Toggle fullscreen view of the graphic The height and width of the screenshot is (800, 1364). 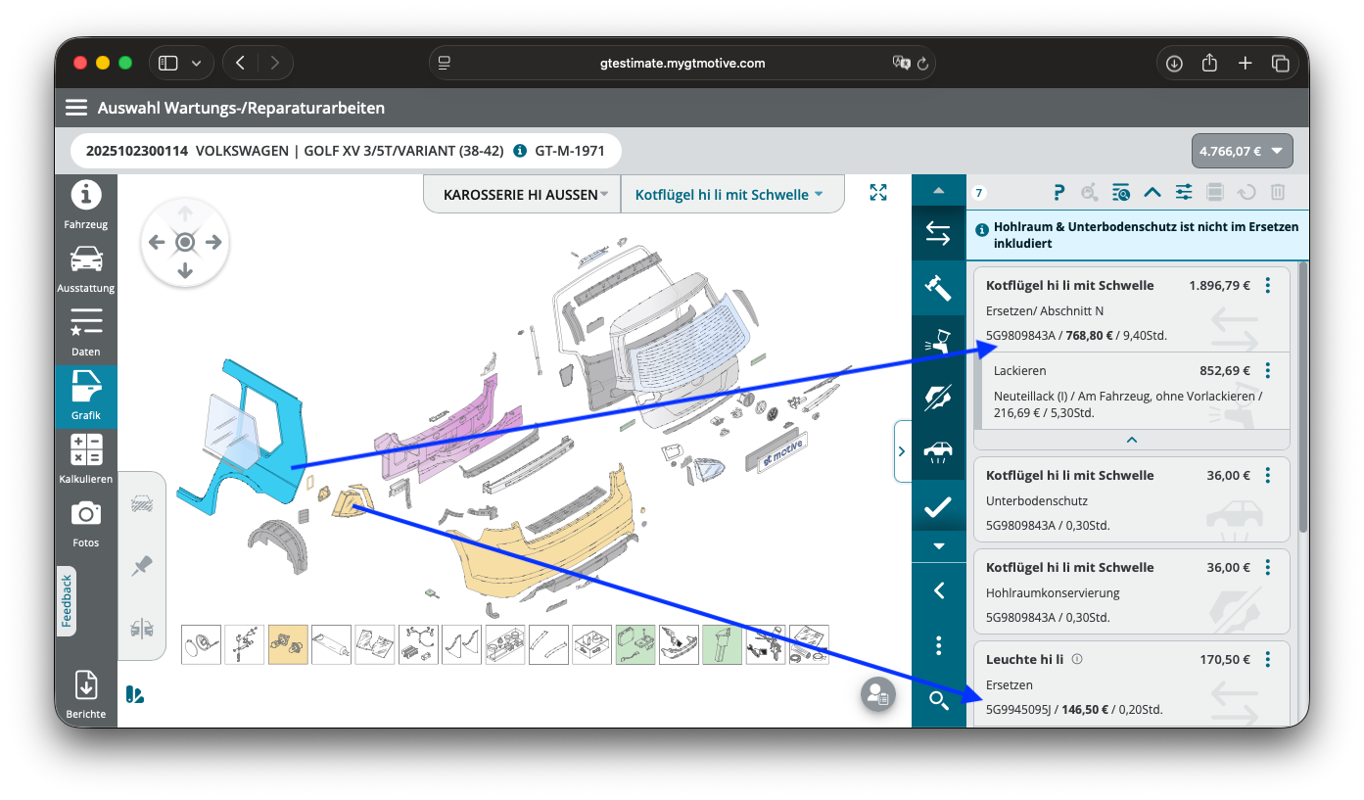(878, 193)
